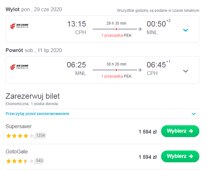The image size is (207, 170).
Task: Click the Air China logo on outbound flight
Action: pyautogui.click(x=19, y=26)
